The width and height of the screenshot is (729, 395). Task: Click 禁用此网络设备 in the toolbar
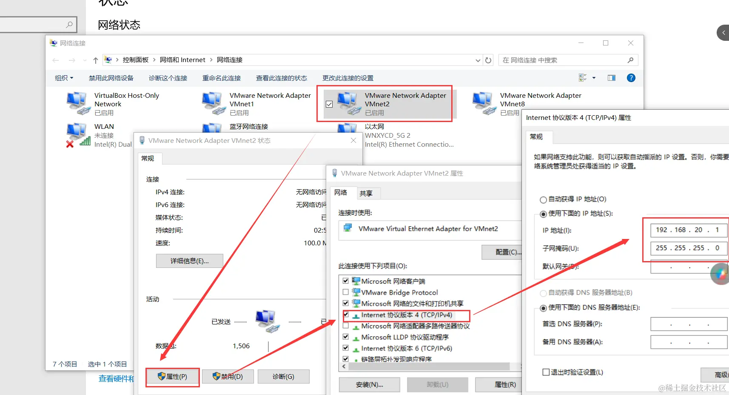coord(111,78)
